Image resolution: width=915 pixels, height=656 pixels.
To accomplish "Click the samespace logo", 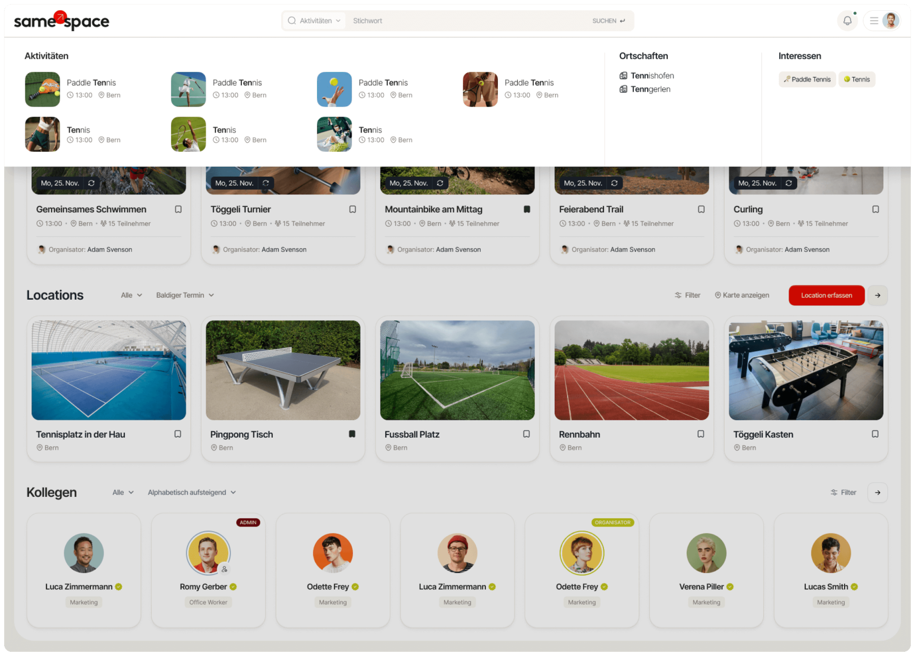I will tap(61, 21).
